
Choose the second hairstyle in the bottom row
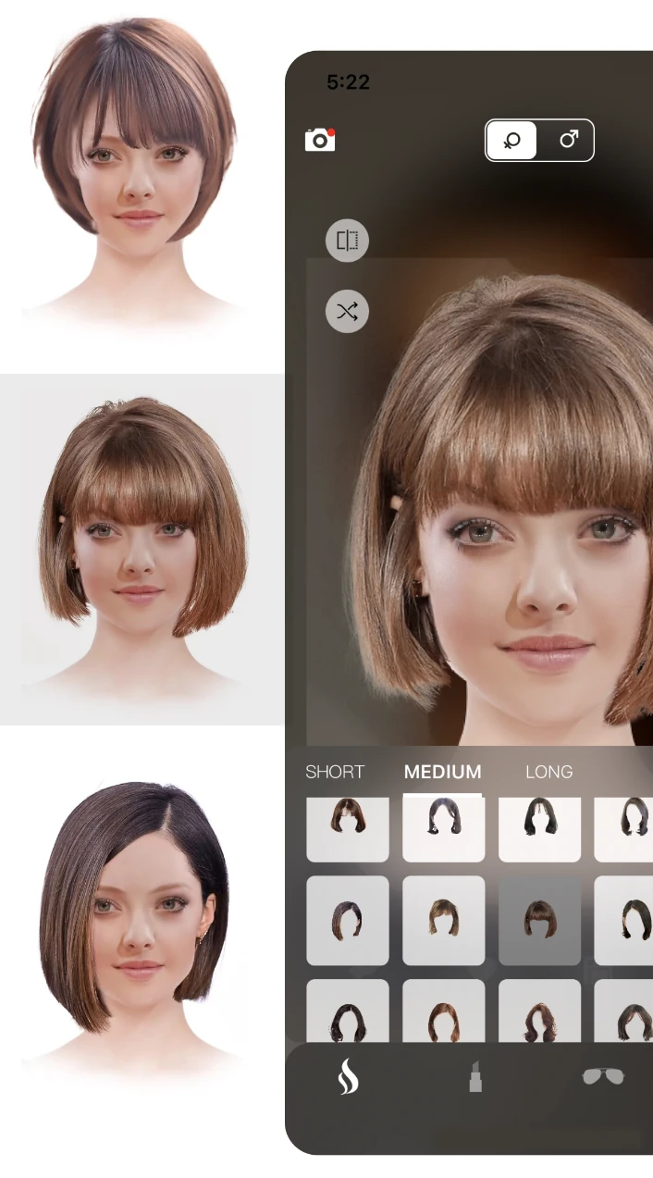[444, 1013]
